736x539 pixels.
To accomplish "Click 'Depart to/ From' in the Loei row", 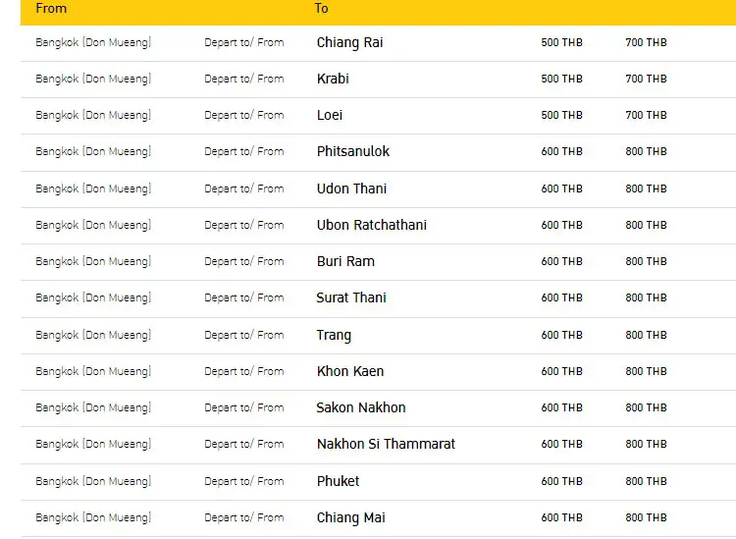I will [244, 116].
